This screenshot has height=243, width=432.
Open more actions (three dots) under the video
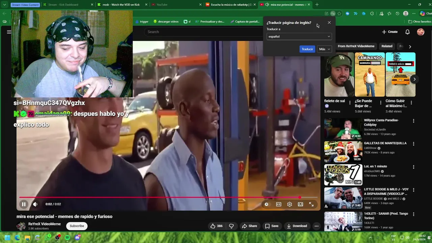point(316,226)
